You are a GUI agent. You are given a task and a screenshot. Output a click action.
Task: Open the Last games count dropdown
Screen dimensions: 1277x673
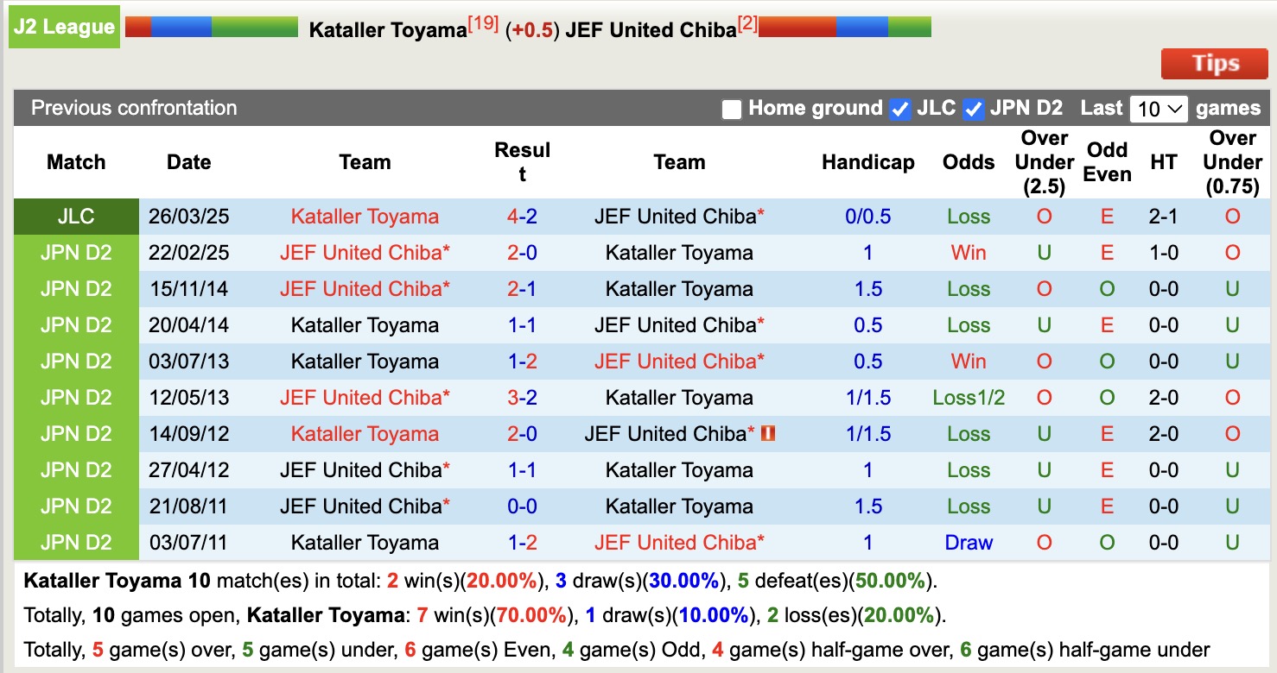(x=1158, y=108)
